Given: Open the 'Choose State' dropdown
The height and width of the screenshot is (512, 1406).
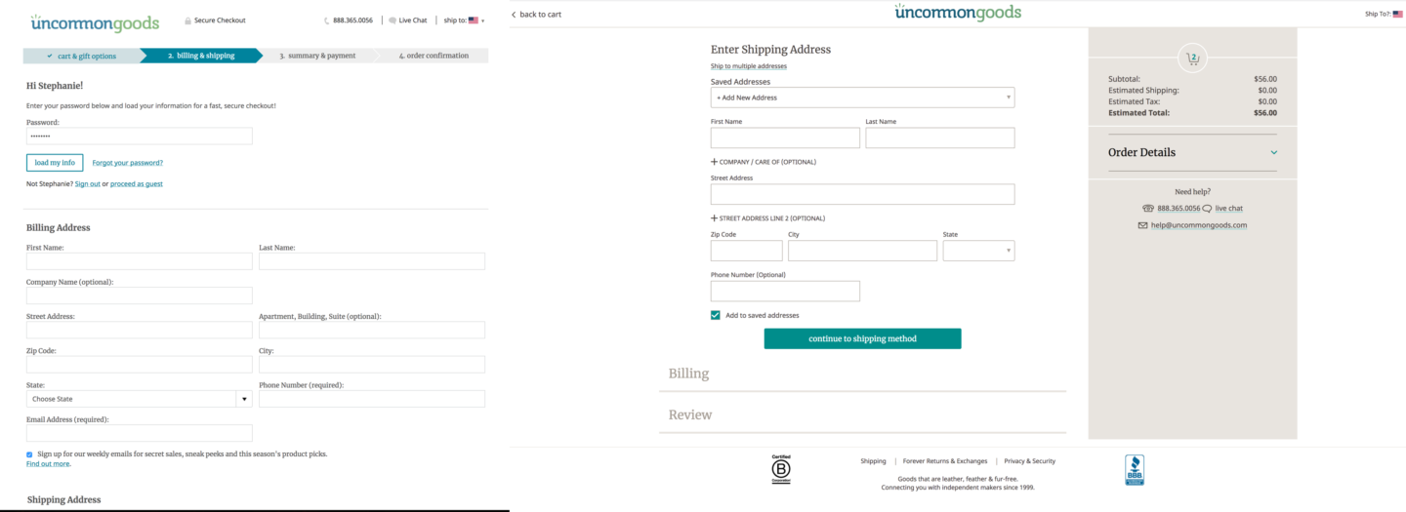Looking at the screenshot, I should coord(139,399).
